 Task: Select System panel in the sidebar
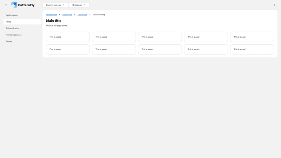pyautogui.click(x=12, y=15)
